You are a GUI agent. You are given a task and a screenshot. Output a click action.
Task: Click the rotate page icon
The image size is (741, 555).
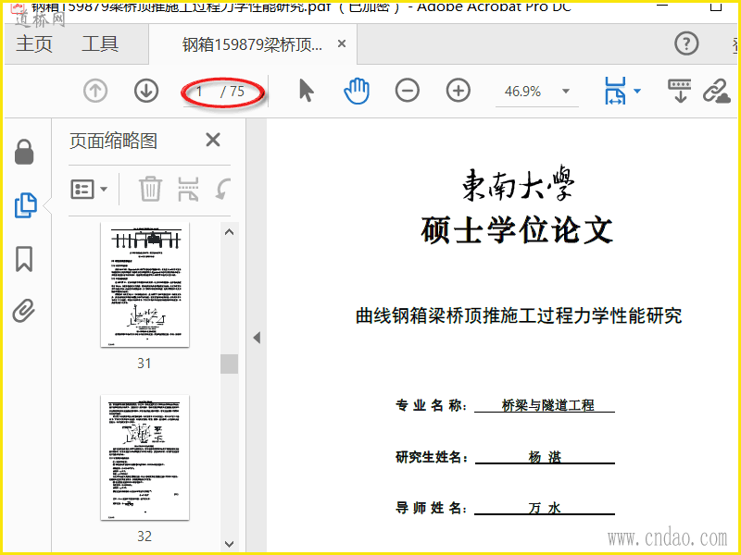[x=223, y=189]
